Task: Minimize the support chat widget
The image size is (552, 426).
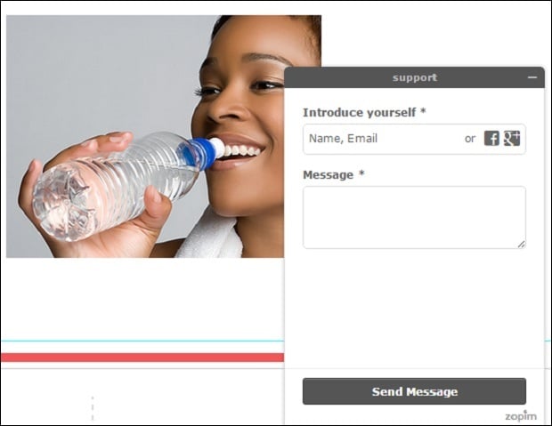Action: [532, 77]
